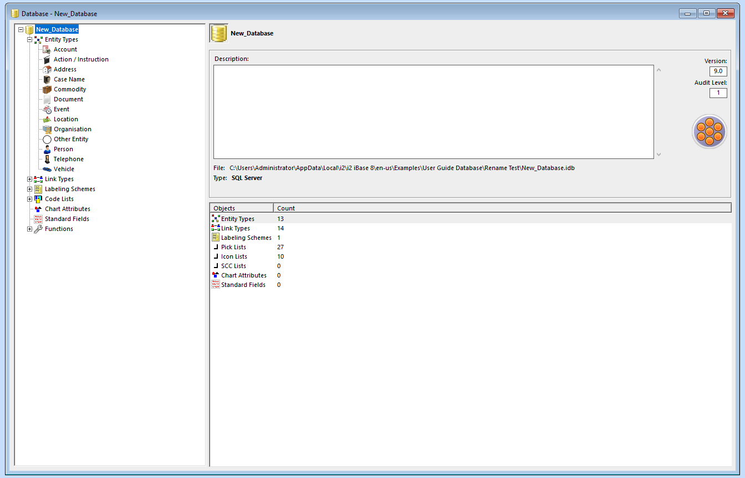Click the Icon Lists entry icon
Image resolution: width=745 pixels, height=478 pixels.
pos(216,256)
